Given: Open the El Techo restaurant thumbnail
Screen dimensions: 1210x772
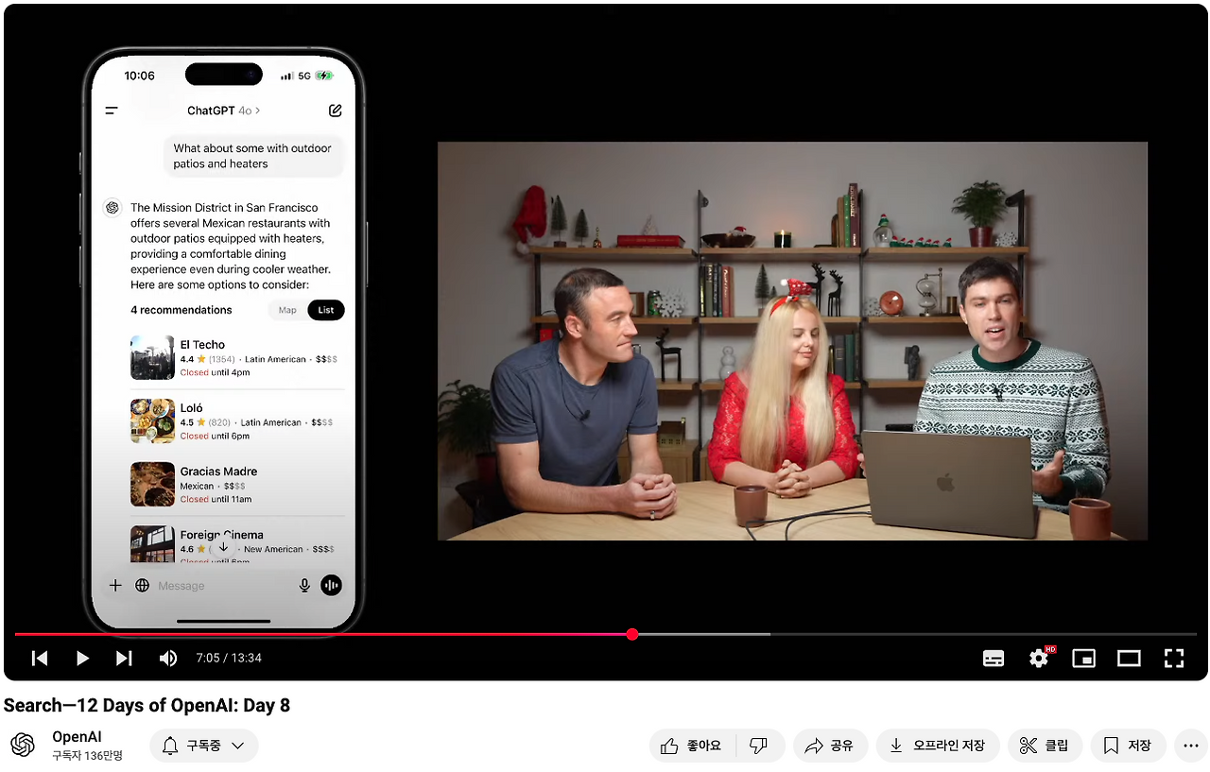Looking at the screenshot, I should coord(152,357).
